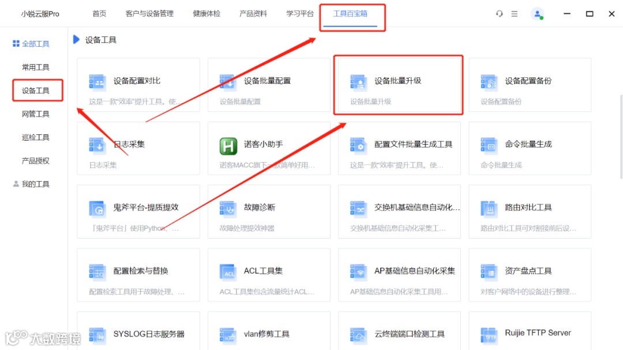Click the vertical scrollbar on the right
The image size is (623, 350).
coord(621,137)
